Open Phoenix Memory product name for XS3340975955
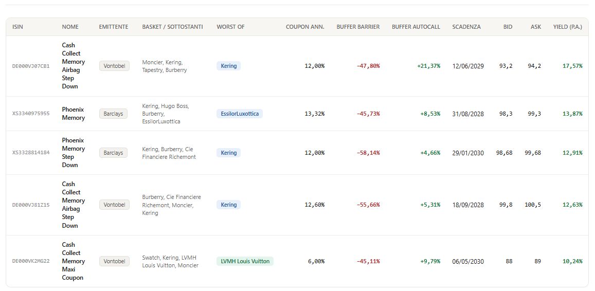This screenshot has height=291, width=595. coord(73,114)
